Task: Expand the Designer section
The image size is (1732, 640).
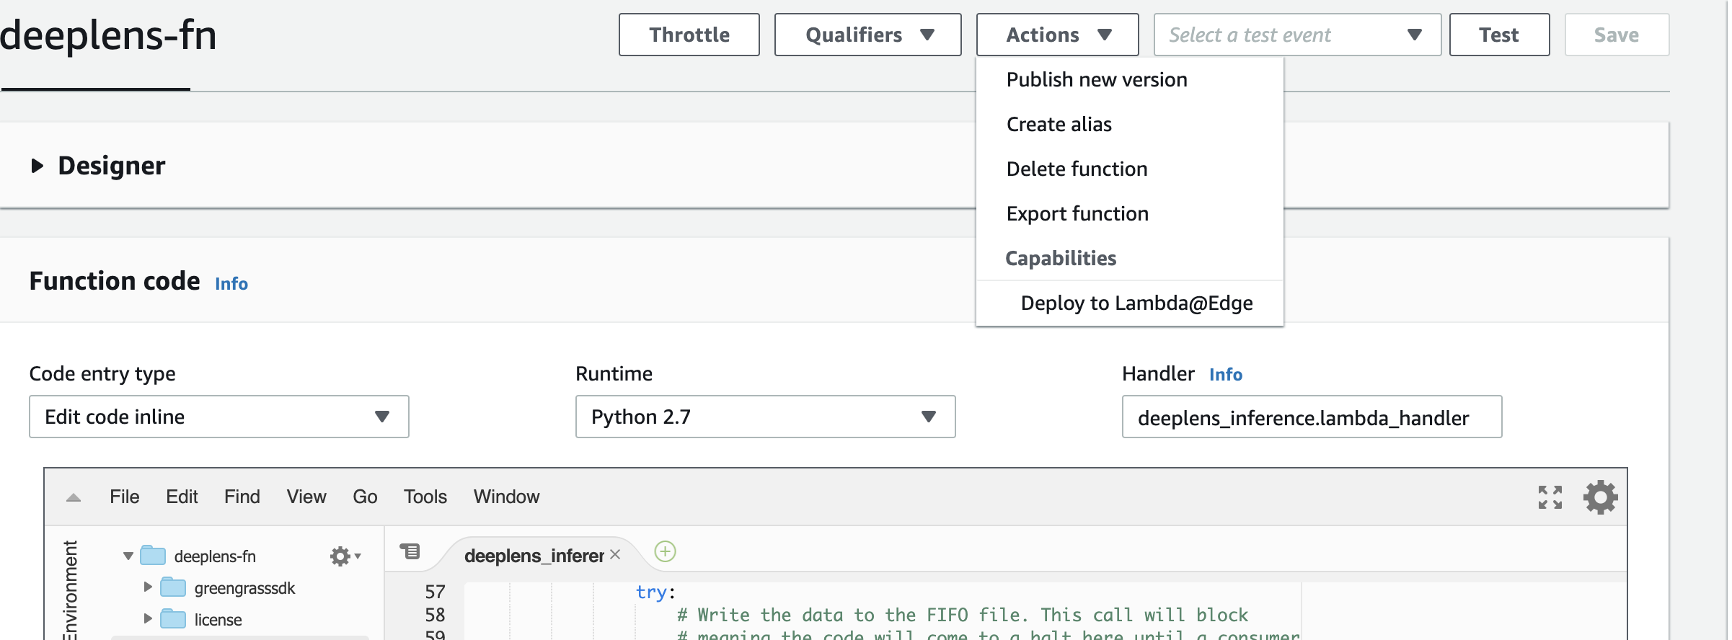Action: click(x=37, y=166)
